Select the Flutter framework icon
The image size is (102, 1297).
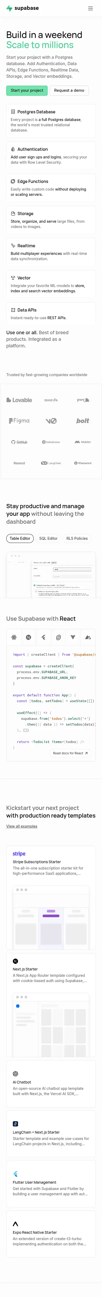click(43, 637)
